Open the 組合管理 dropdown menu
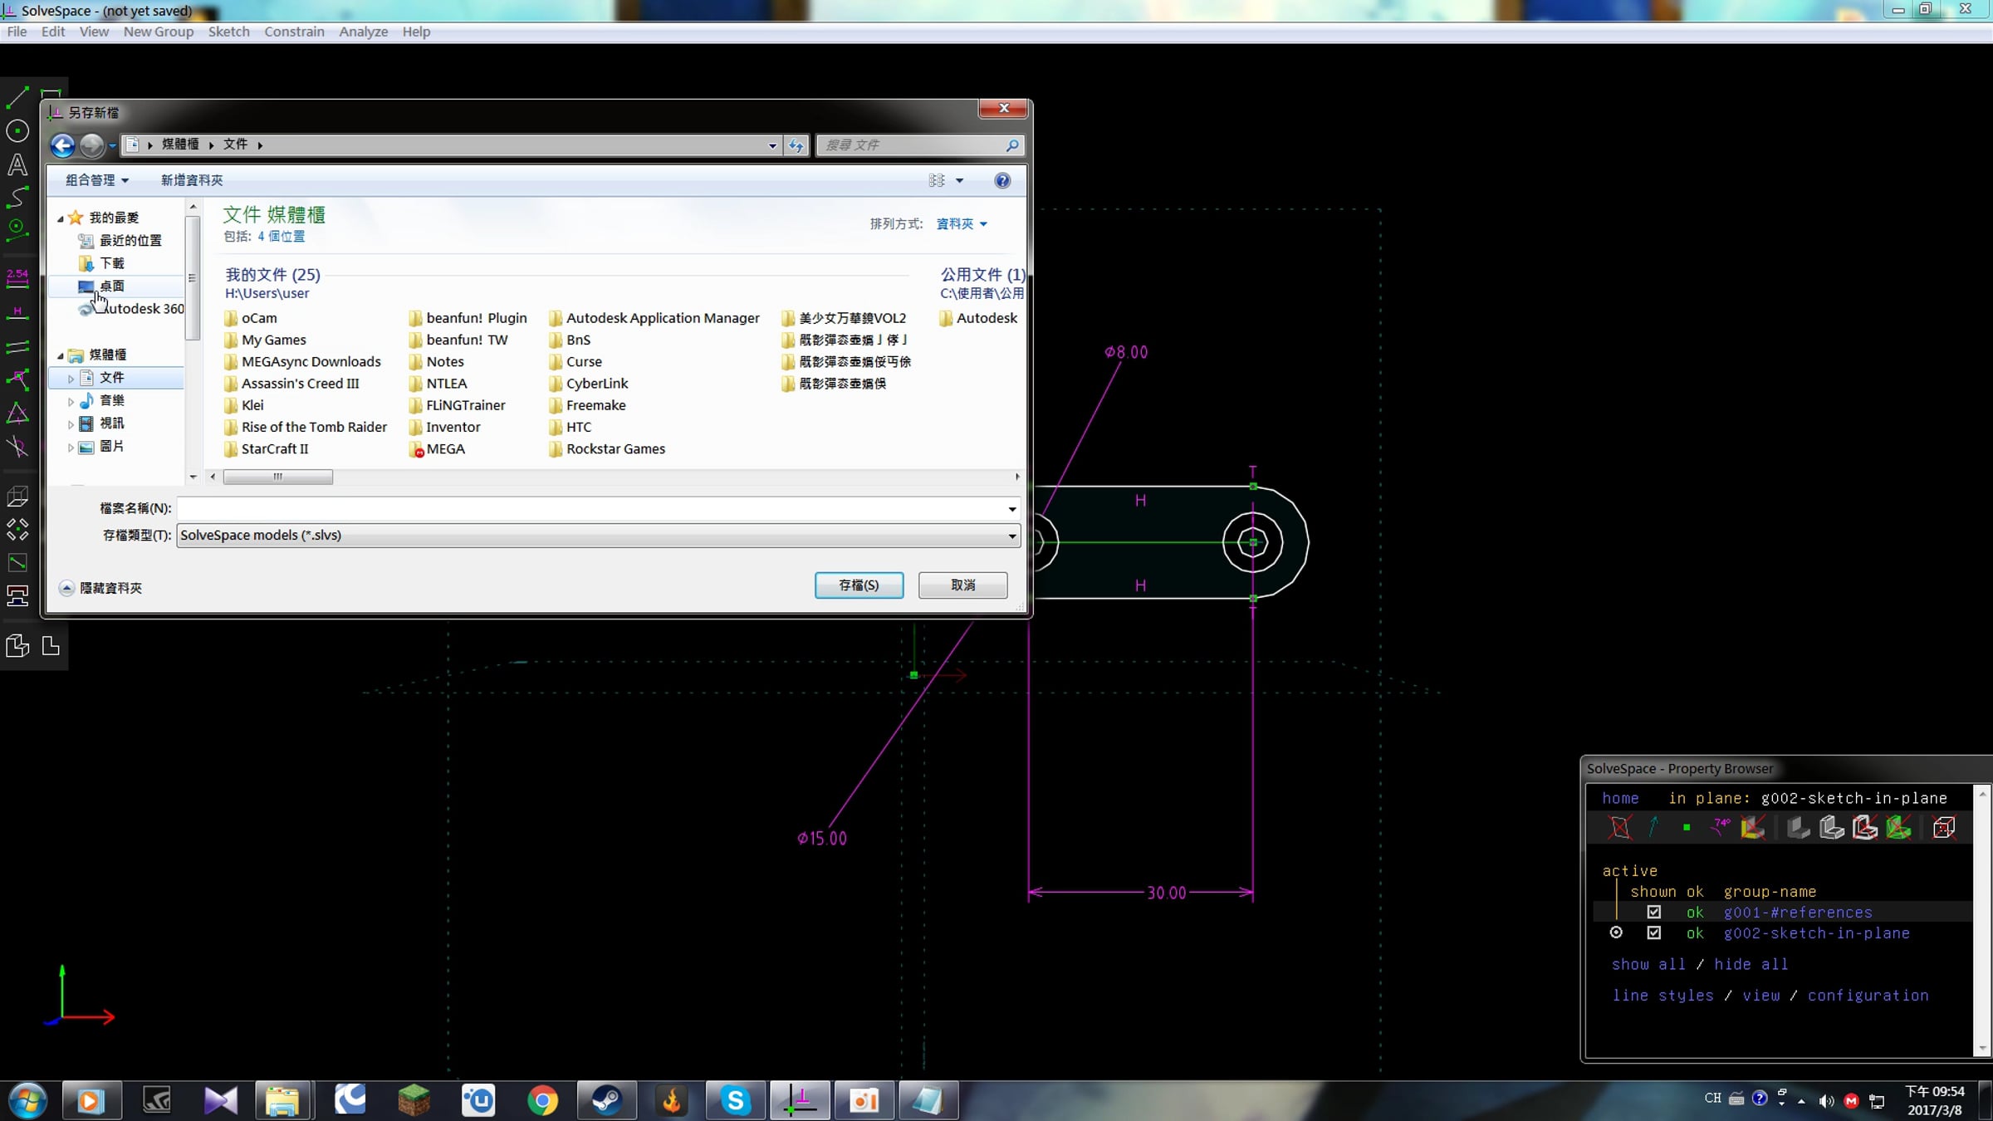The width and height of the screenshot is (1993, 1121). point(97,180)
